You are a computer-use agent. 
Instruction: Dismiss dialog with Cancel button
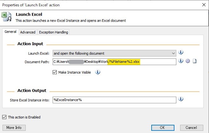click(192, 128)
